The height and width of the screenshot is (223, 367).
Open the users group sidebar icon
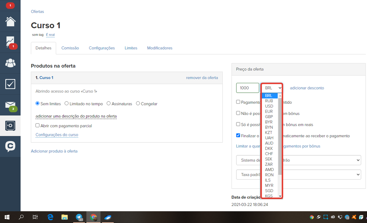(10, 63)
